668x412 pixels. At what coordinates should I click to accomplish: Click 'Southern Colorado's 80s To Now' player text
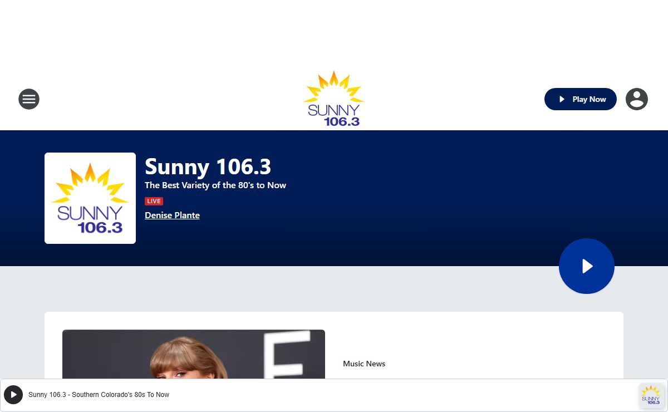click(121, 395)
